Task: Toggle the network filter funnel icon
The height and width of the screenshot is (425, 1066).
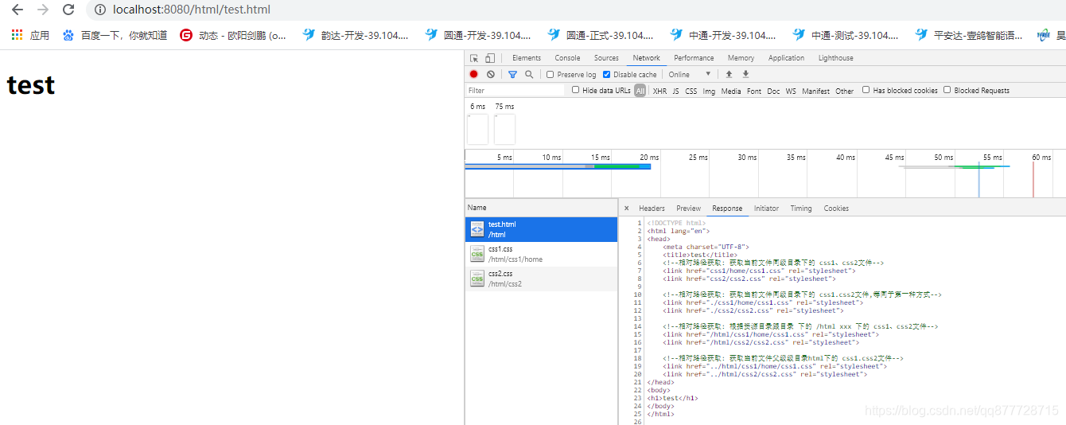Action: (x=512, y=74)
